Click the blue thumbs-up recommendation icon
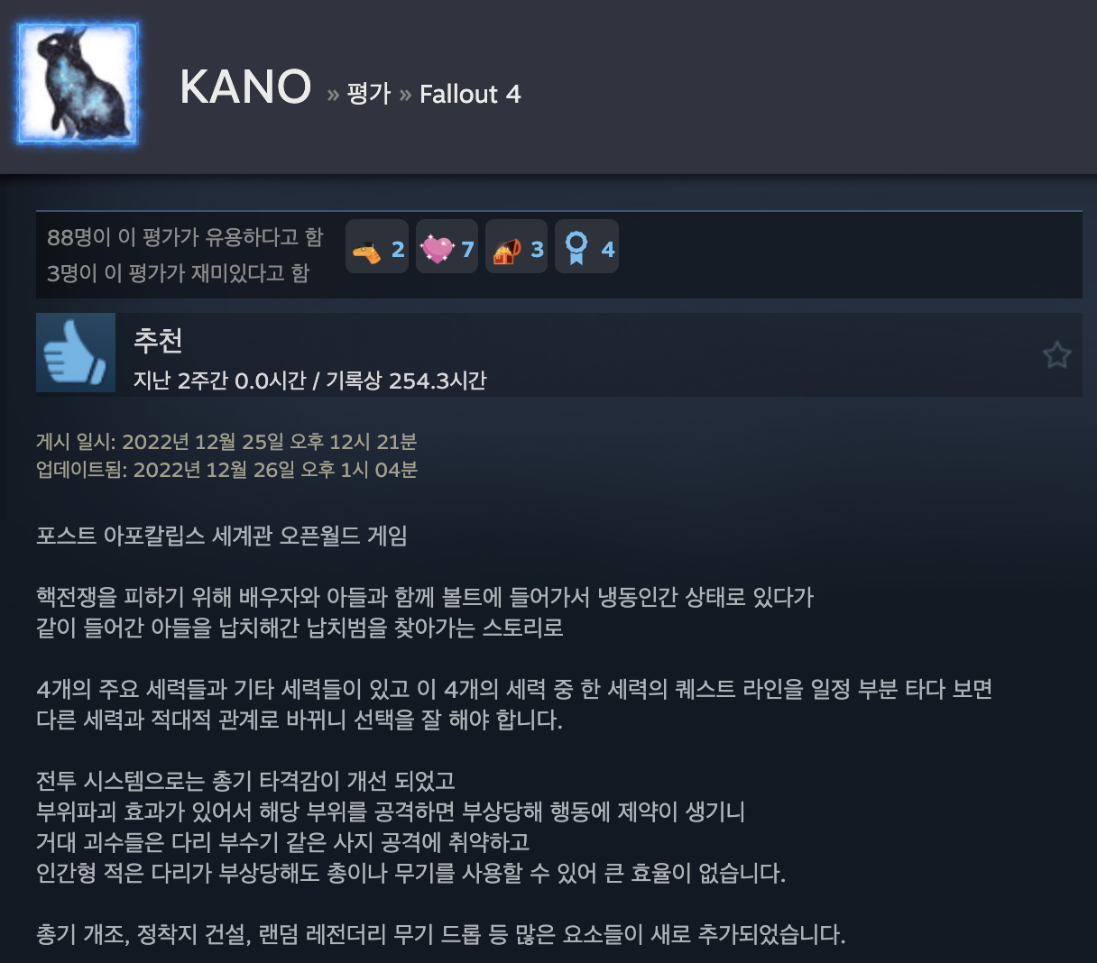This screenshot has width=1097, height=963. pos(76,353)
